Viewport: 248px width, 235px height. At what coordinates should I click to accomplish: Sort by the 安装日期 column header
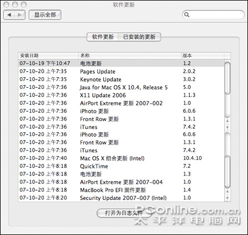pos(48,56)
